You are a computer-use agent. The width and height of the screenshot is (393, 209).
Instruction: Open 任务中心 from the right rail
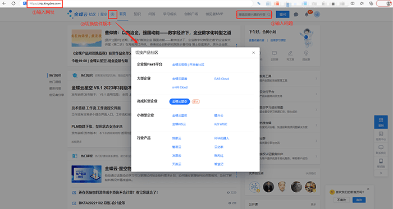[381, 136]
